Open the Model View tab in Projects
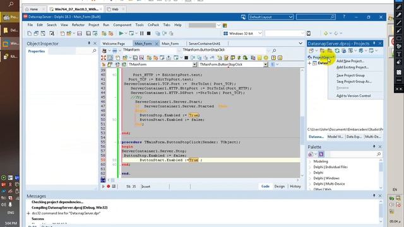The height and width of the screenshot is (227, 404). tap(335, 137)
